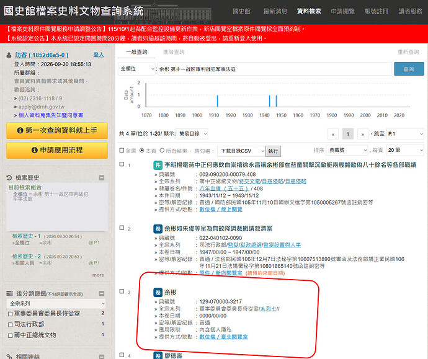This screenshot has width=428, height=359.
Task: Open the 典藏號 sort order dropdown
Action: click(347, 150)
